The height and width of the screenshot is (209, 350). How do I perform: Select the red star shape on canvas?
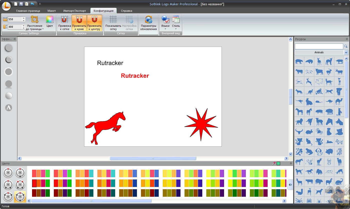click(x=201, y=125)
